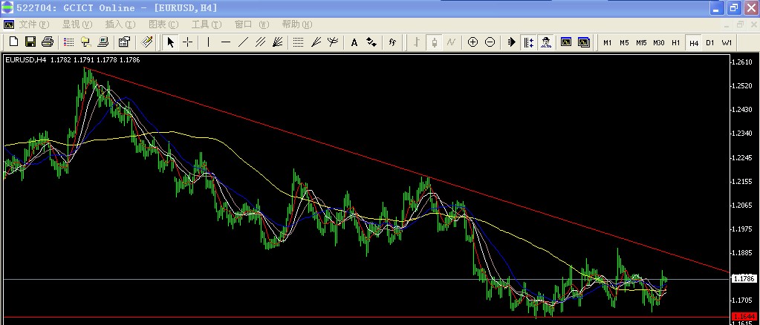The width and height of the screenshot is (760, 325).
Task: Click the 1.2610 price scale value
Action: pos(742,62)
